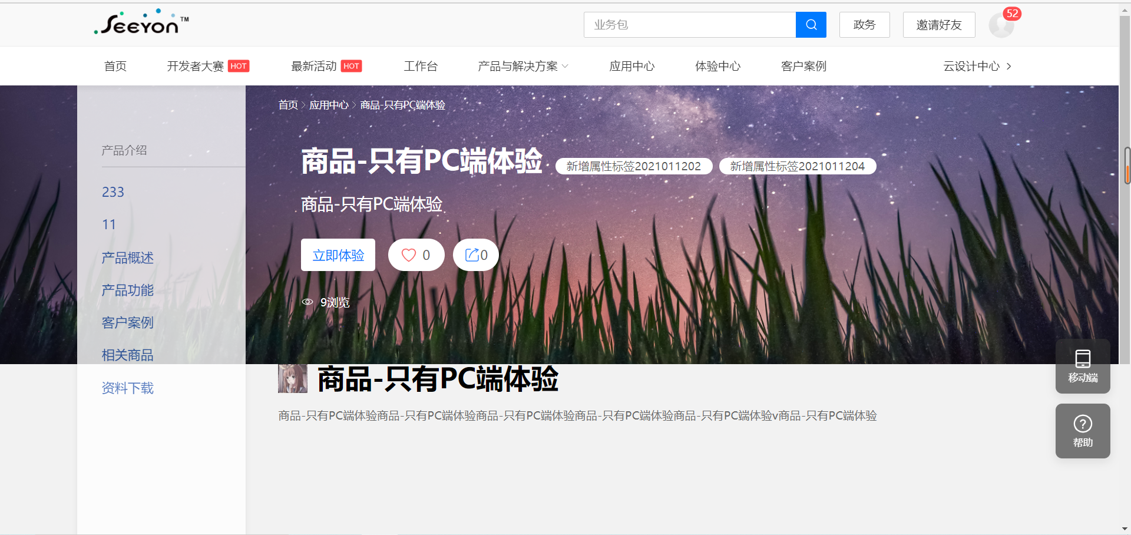Open the 应用中心 nav item
Screen dimensions: 1131x535
[x=632, y=66]
